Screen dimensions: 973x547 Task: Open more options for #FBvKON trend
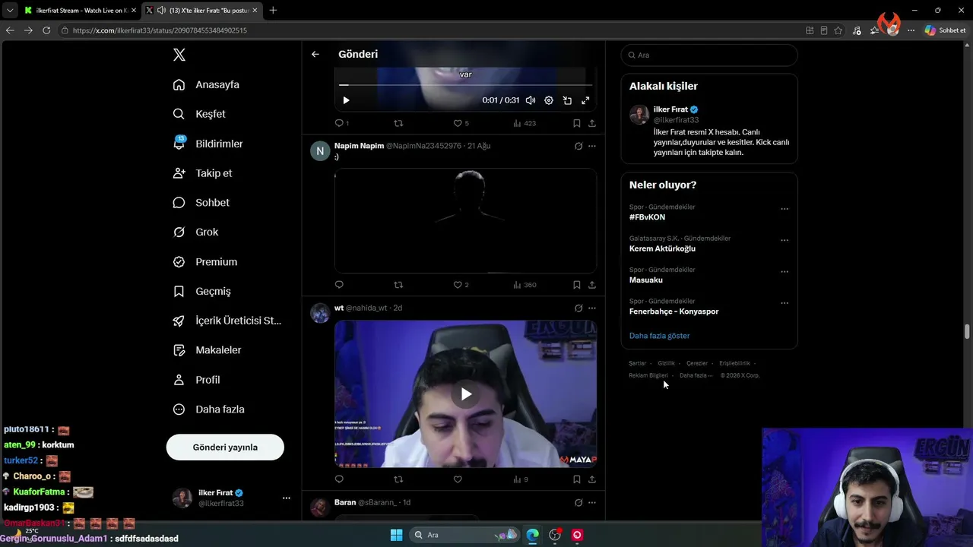click(784, 209)
